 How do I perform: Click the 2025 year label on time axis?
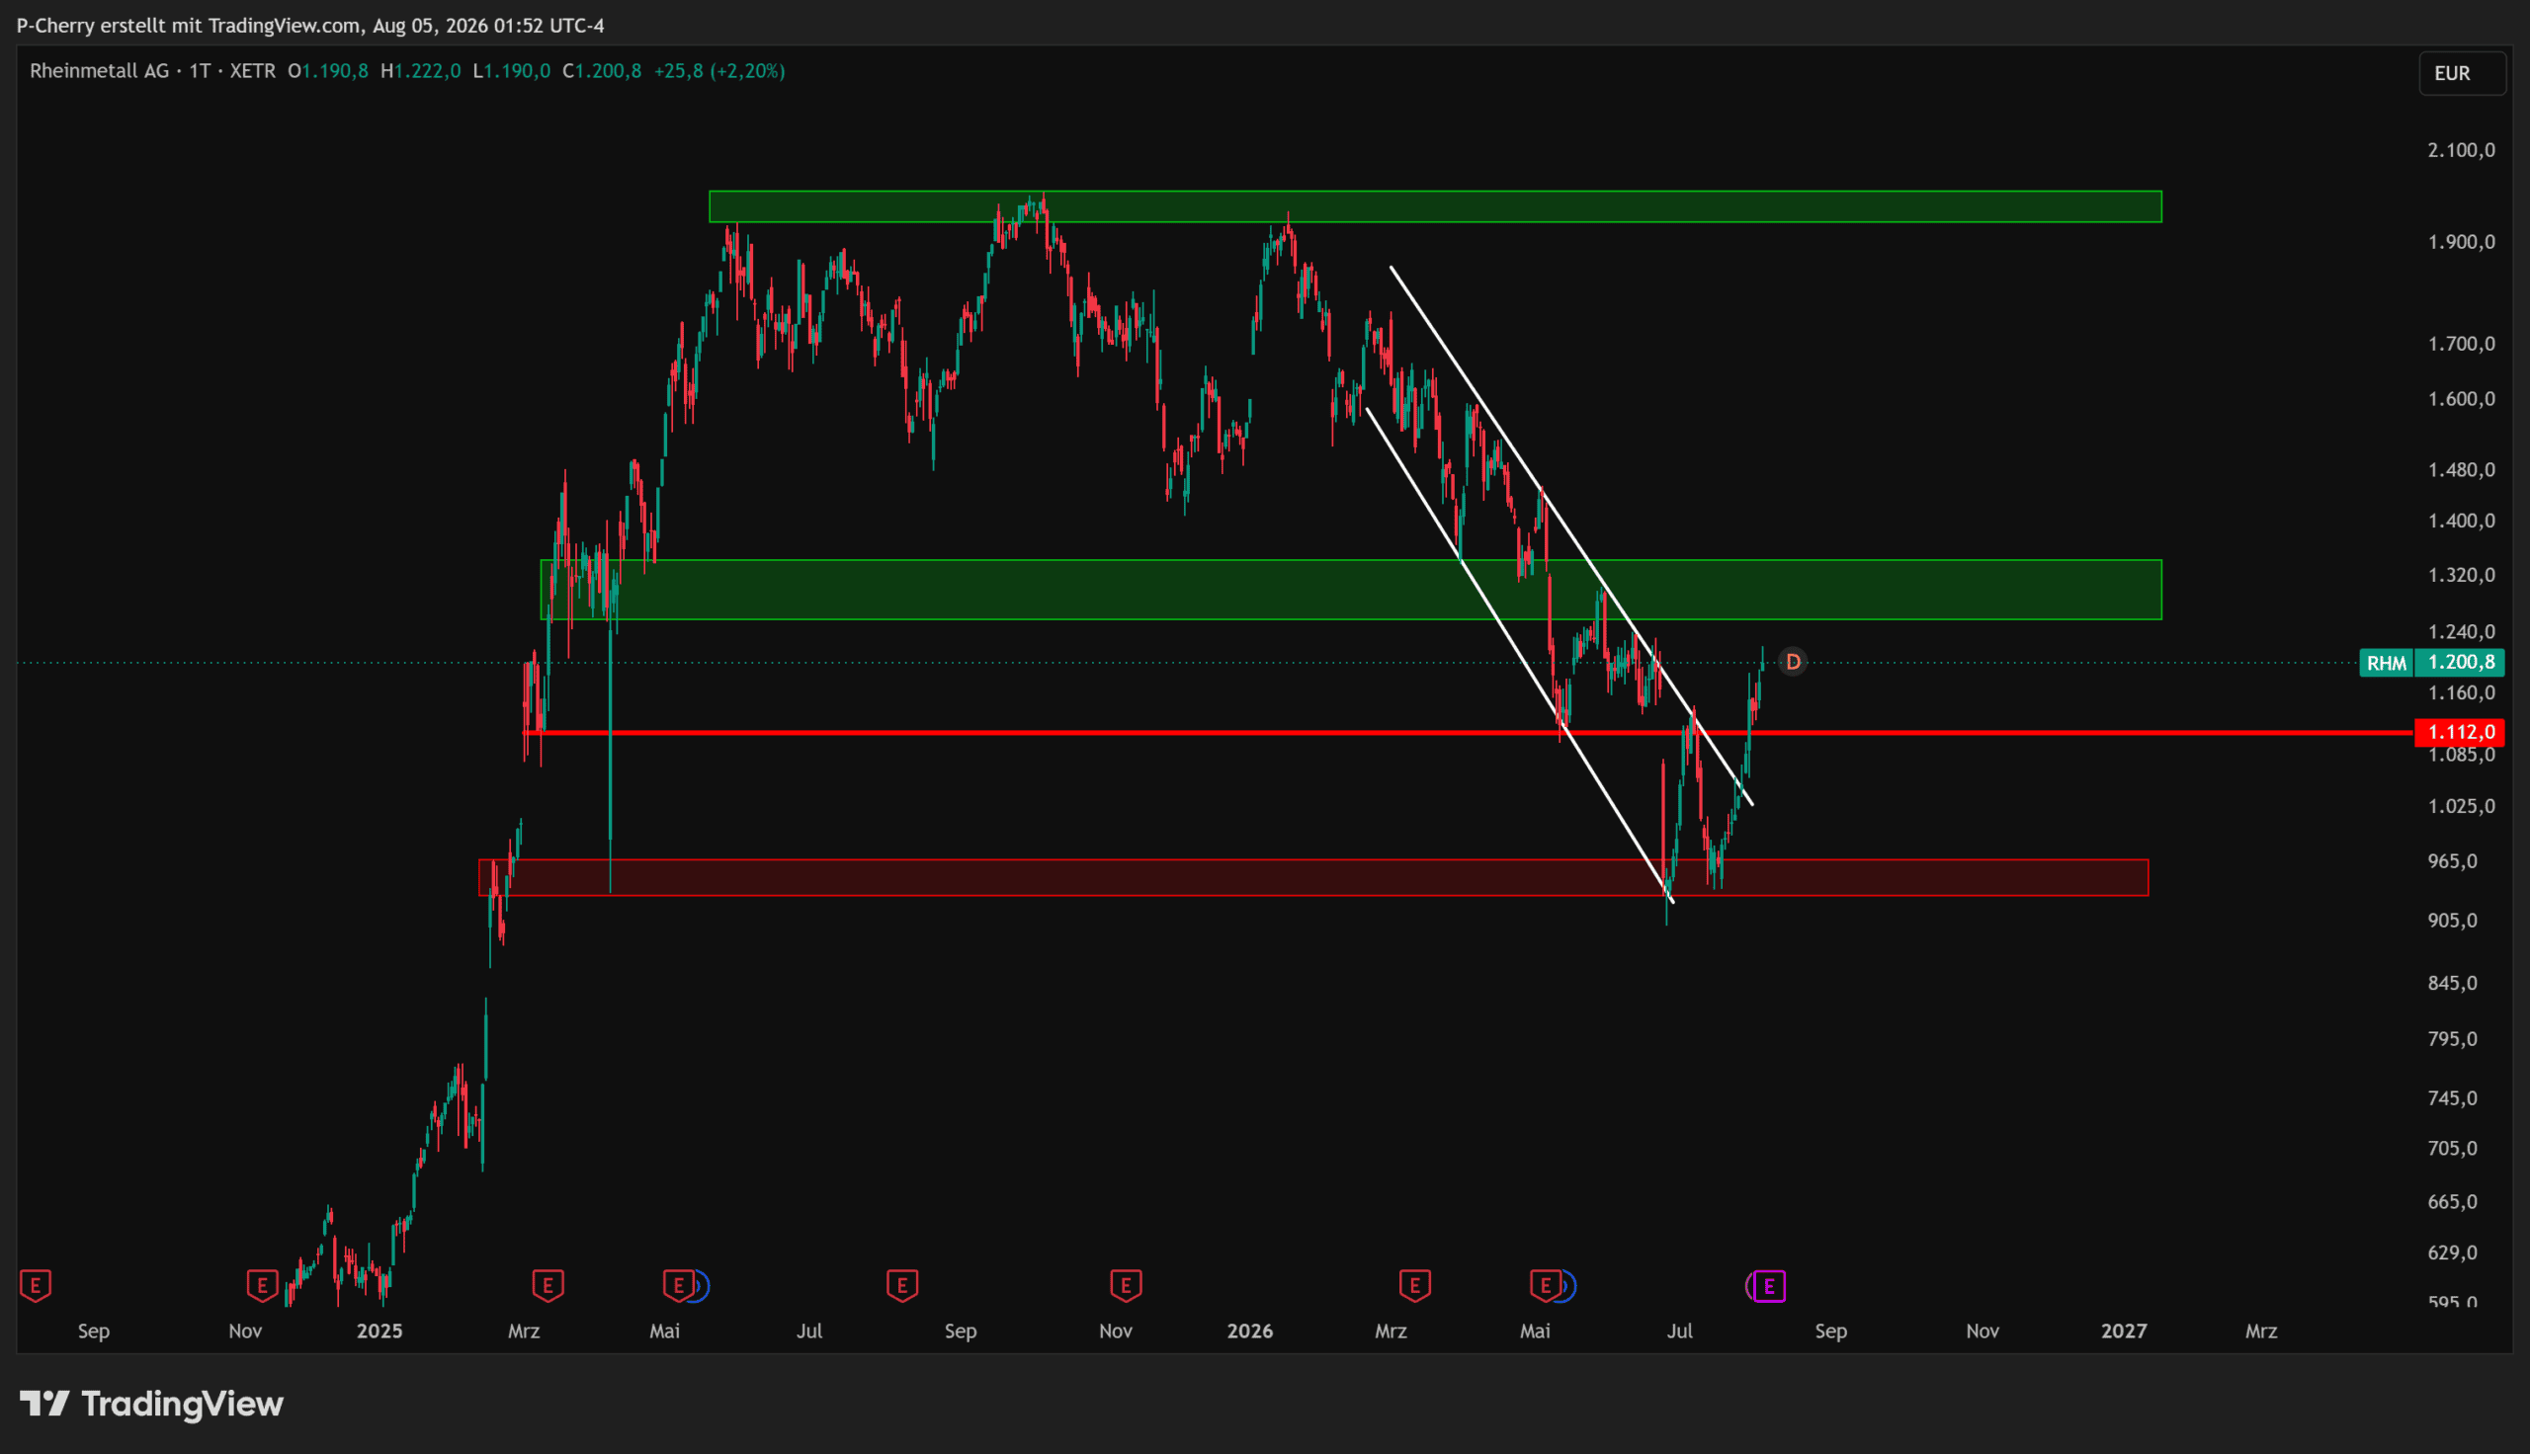379,1331
